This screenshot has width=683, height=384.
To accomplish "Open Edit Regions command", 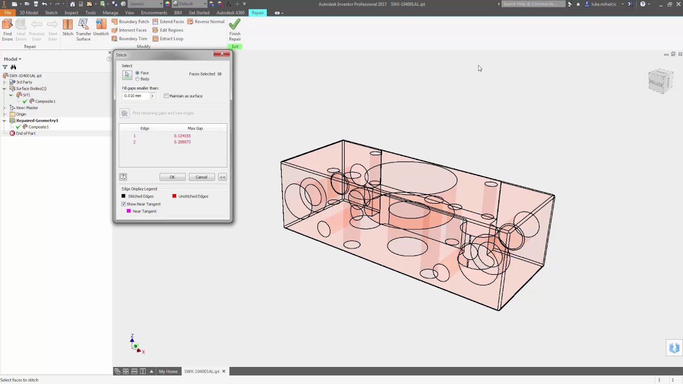I will pyautogui.click(x=168, y=30).
